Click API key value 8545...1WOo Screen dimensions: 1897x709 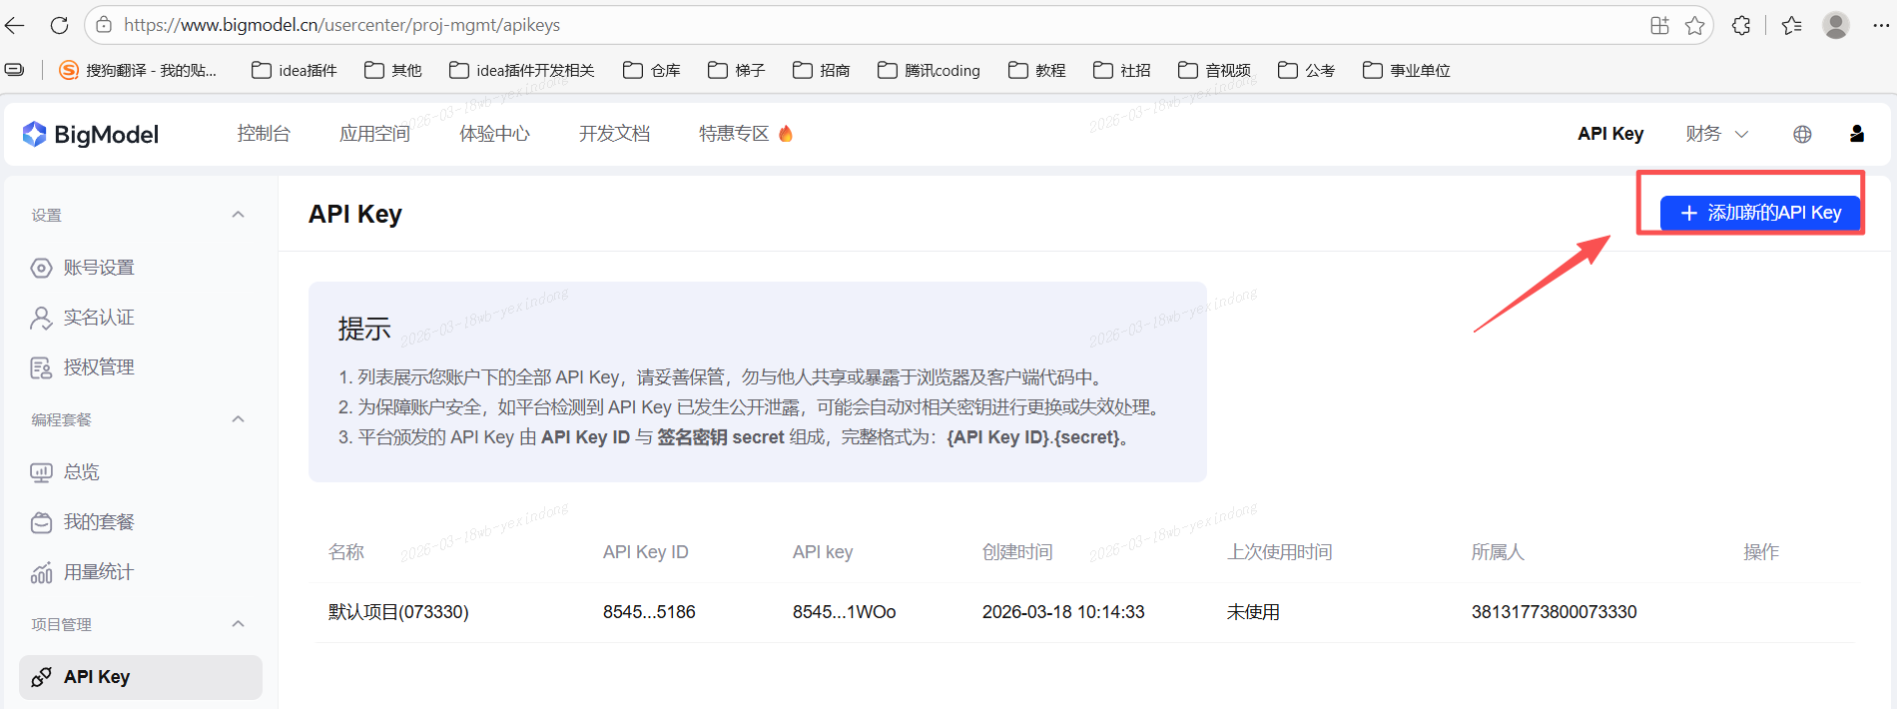[845, 612]
